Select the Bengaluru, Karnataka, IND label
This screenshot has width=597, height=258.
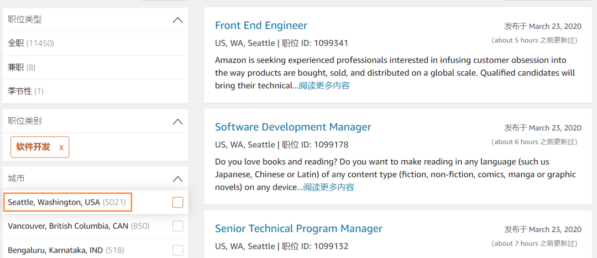[66, 250]
